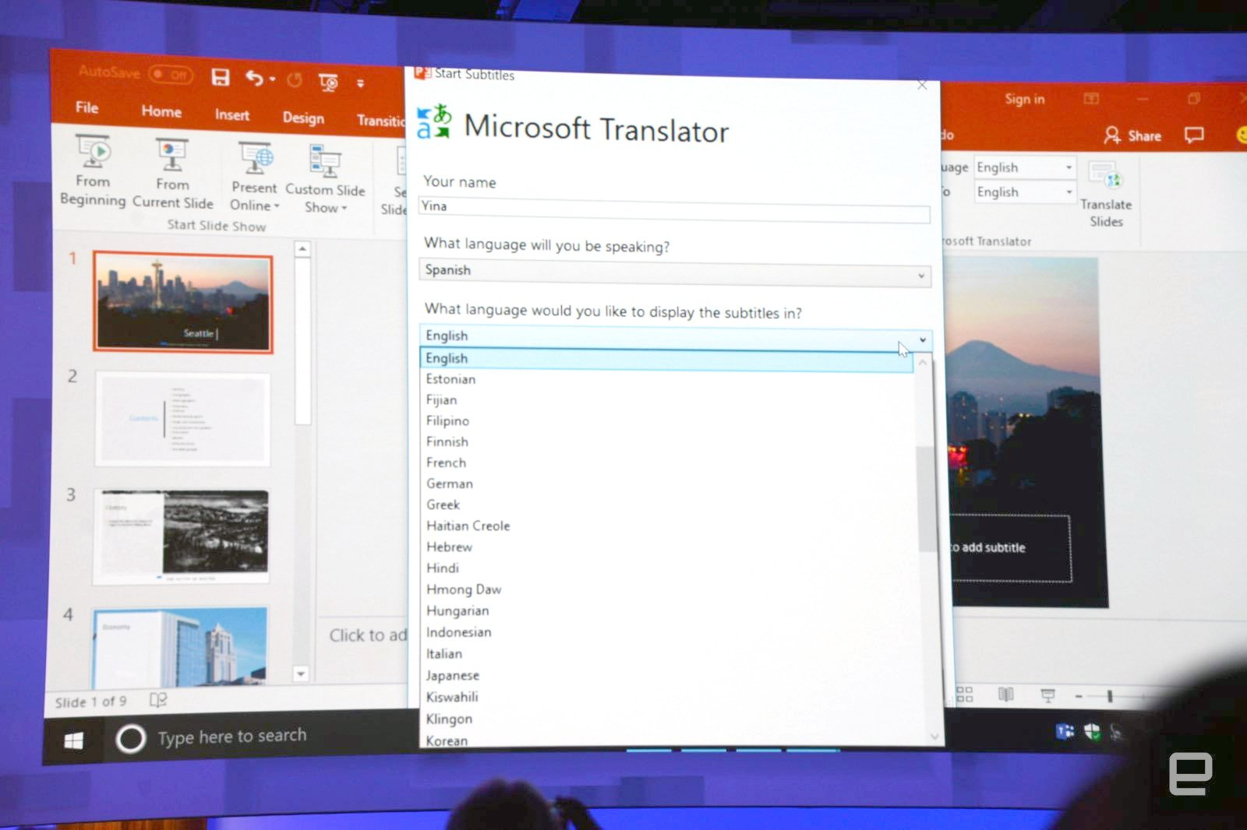Open the Customize Quick Access Toolbar arrow

pyautogui.click(x=360, y=83)
